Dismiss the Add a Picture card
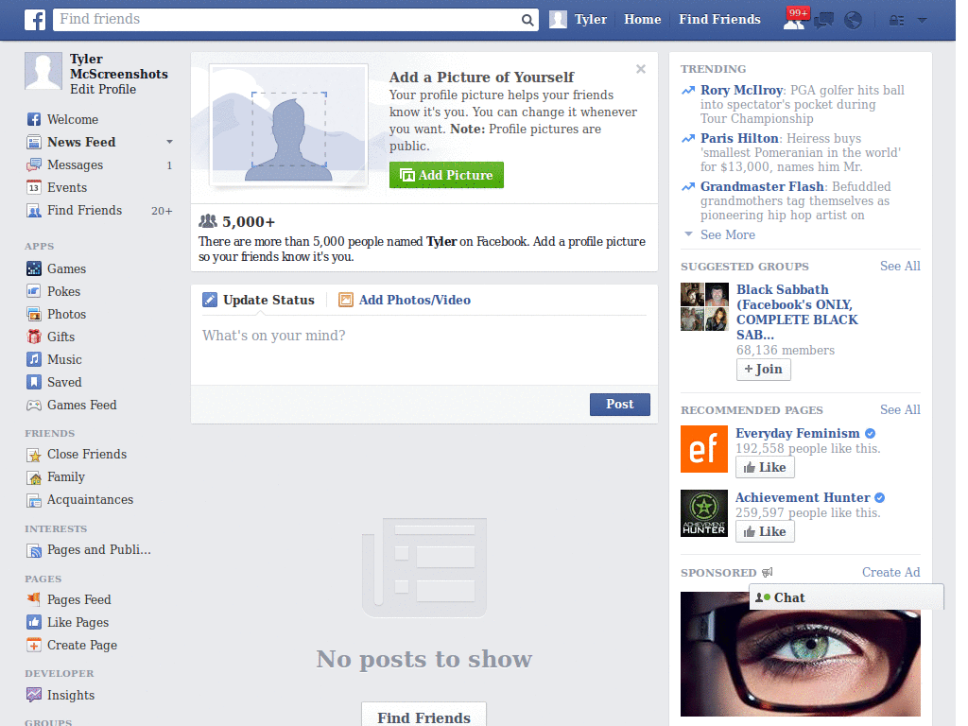 (x=641, y=69)
